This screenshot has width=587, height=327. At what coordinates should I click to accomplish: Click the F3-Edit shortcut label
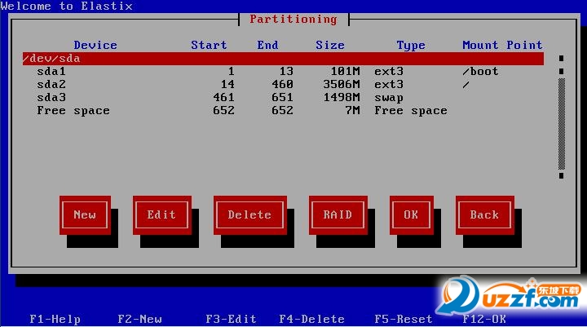[231, 319]
